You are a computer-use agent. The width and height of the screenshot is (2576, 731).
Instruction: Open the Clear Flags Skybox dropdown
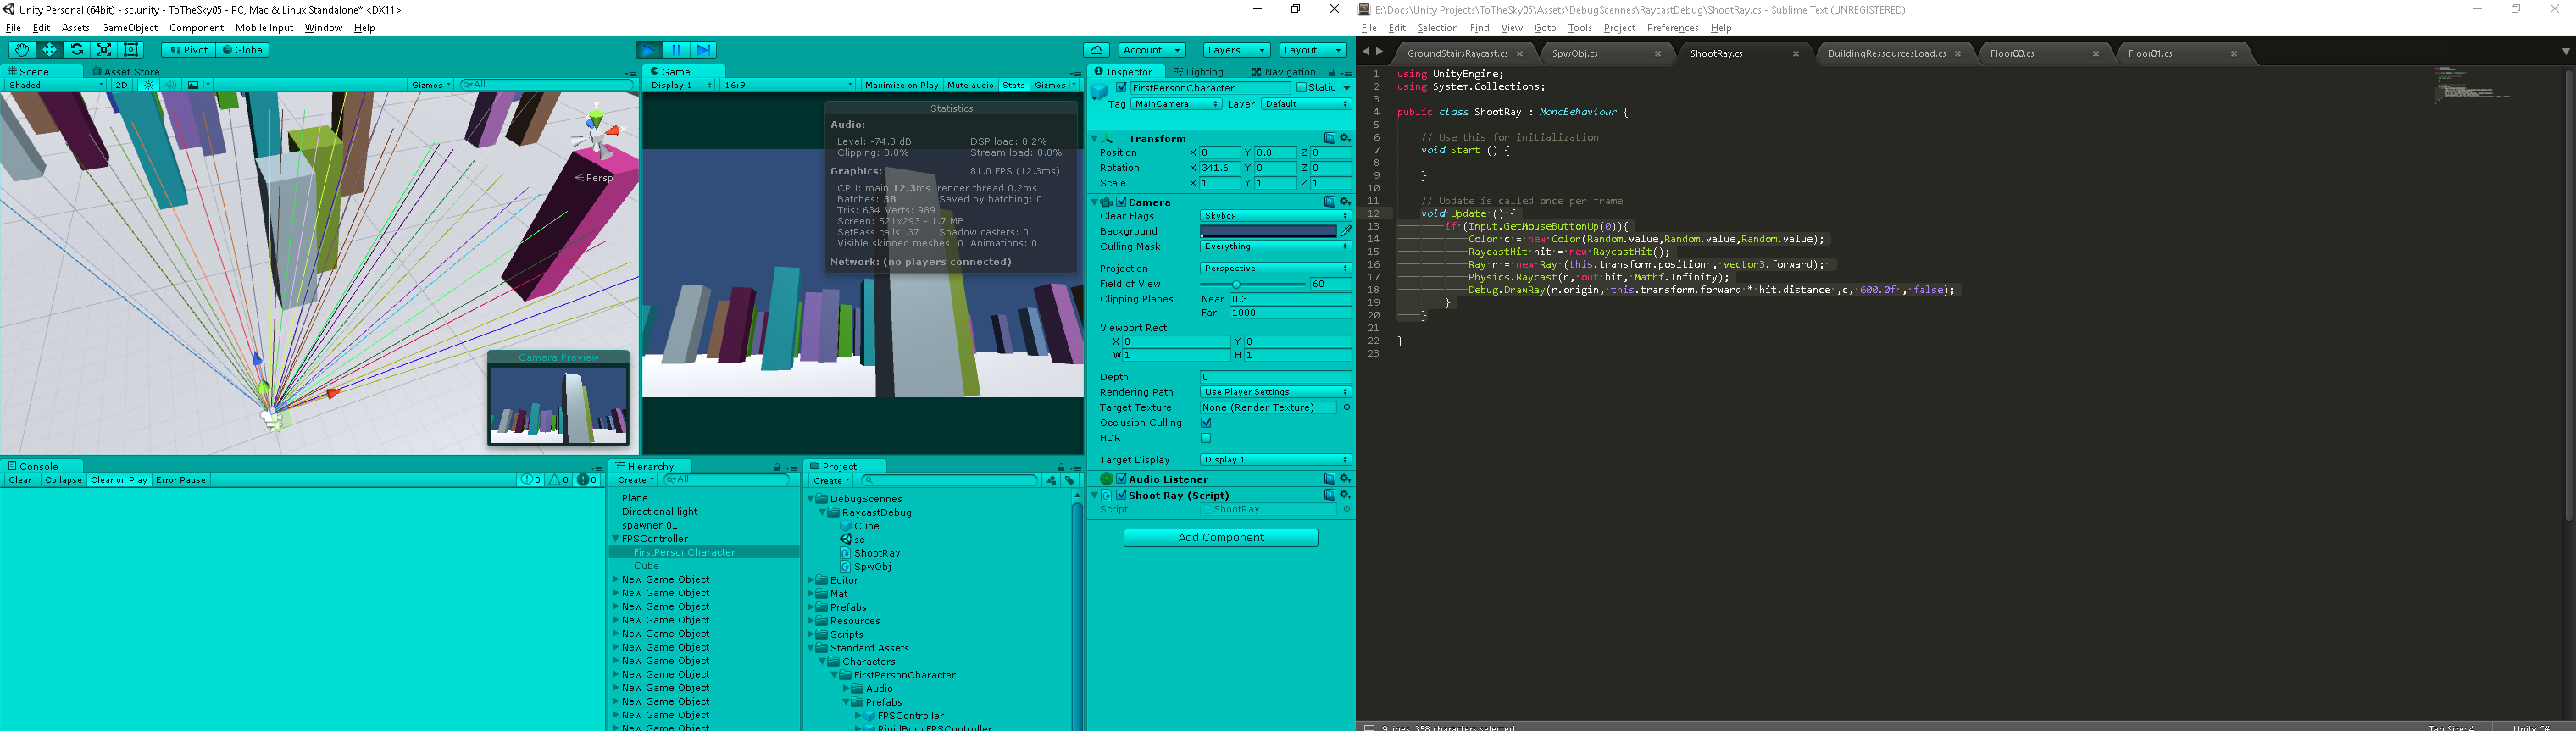point(1275,216)
